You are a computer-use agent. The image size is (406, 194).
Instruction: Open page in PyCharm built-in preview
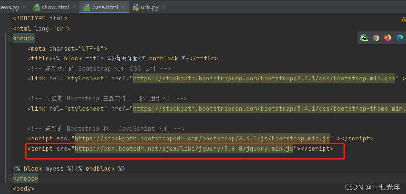pos(364,38)
